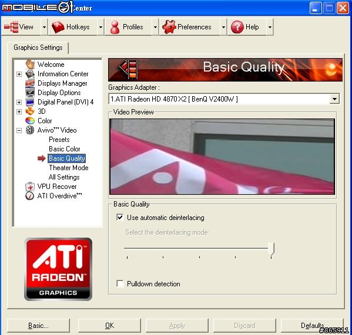Image resolution: width=352 pixels, height=335 pixels.
Task: Open the Theater Mode page
Action: (x=69, y=168)
